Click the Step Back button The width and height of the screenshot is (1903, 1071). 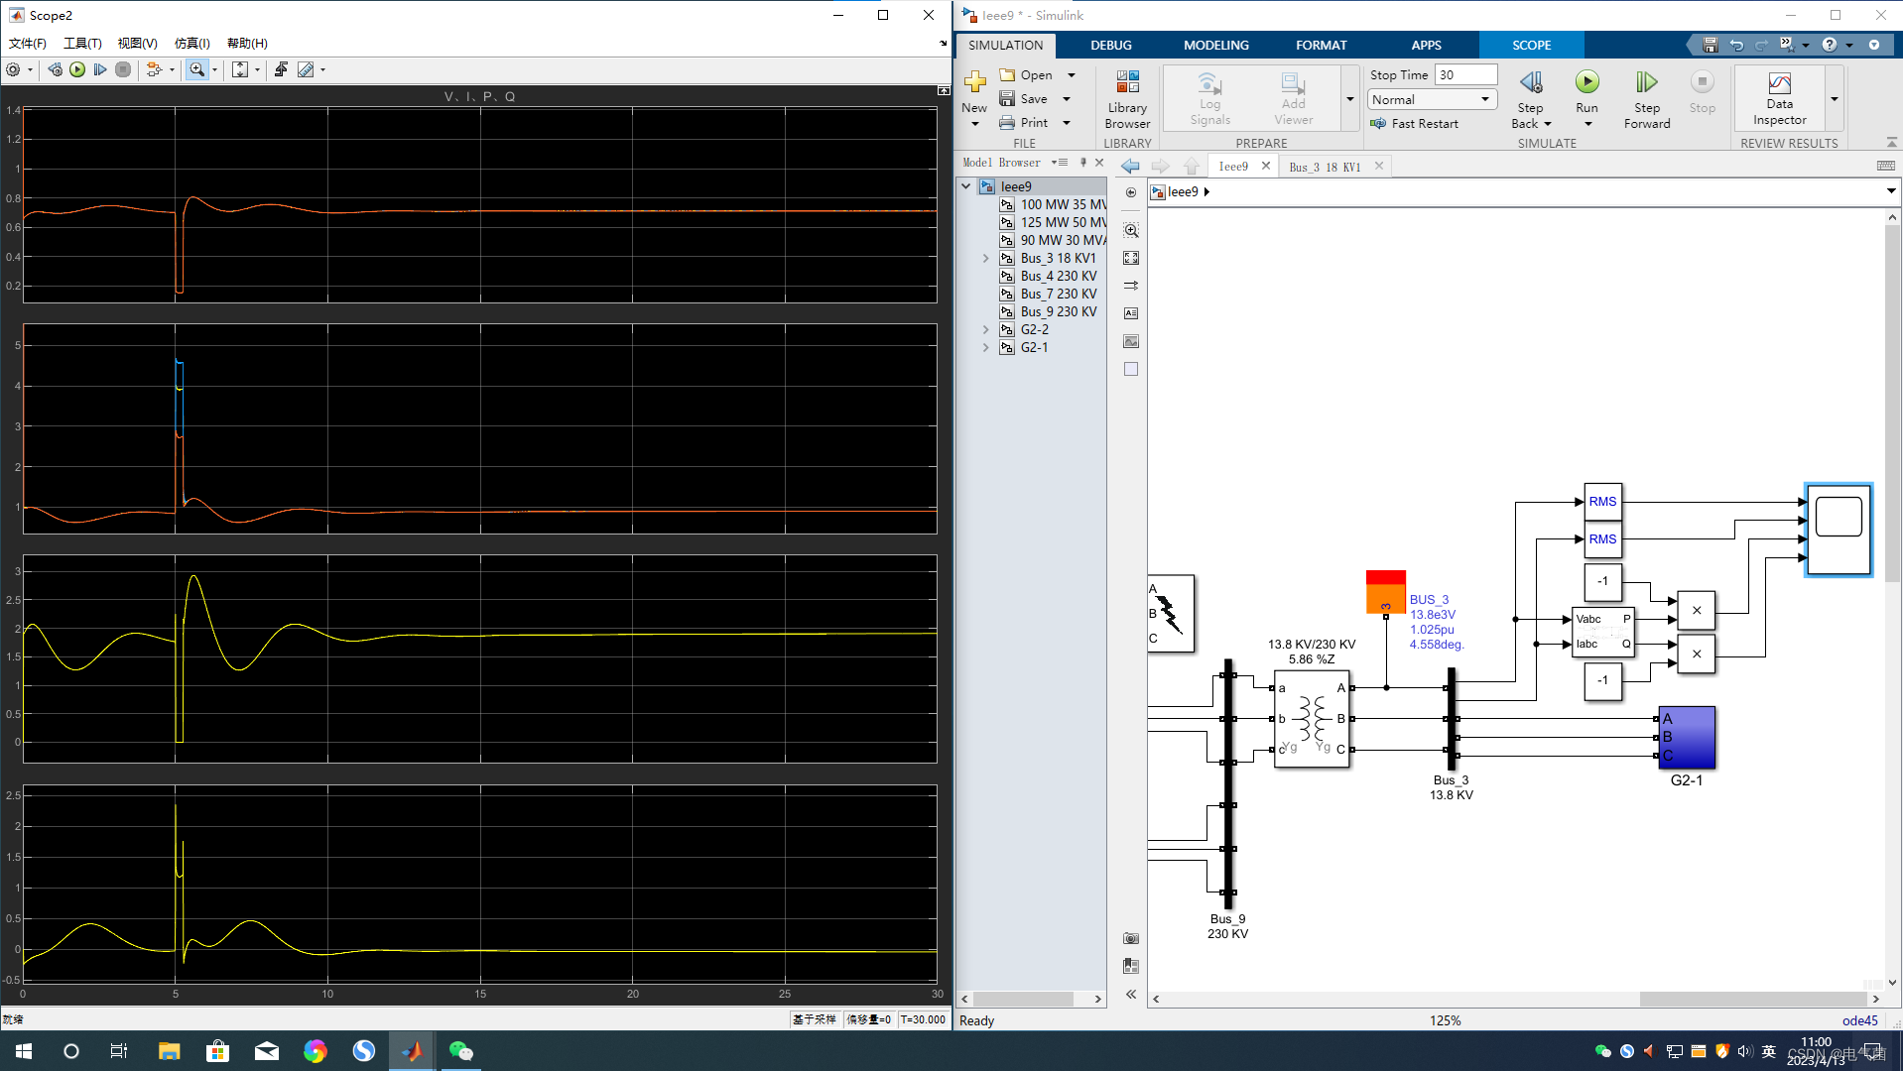coord(1530,97)
